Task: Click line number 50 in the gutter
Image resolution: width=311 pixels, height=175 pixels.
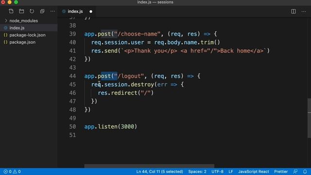Action: [72, 126]
